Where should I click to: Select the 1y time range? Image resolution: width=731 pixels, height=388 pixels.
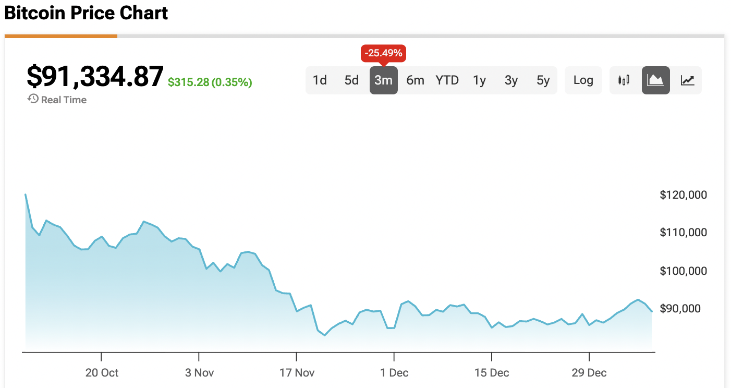(479, 80)
